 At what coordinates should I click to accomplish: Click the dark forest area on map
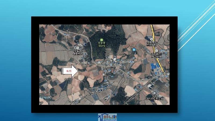[107, 48]
